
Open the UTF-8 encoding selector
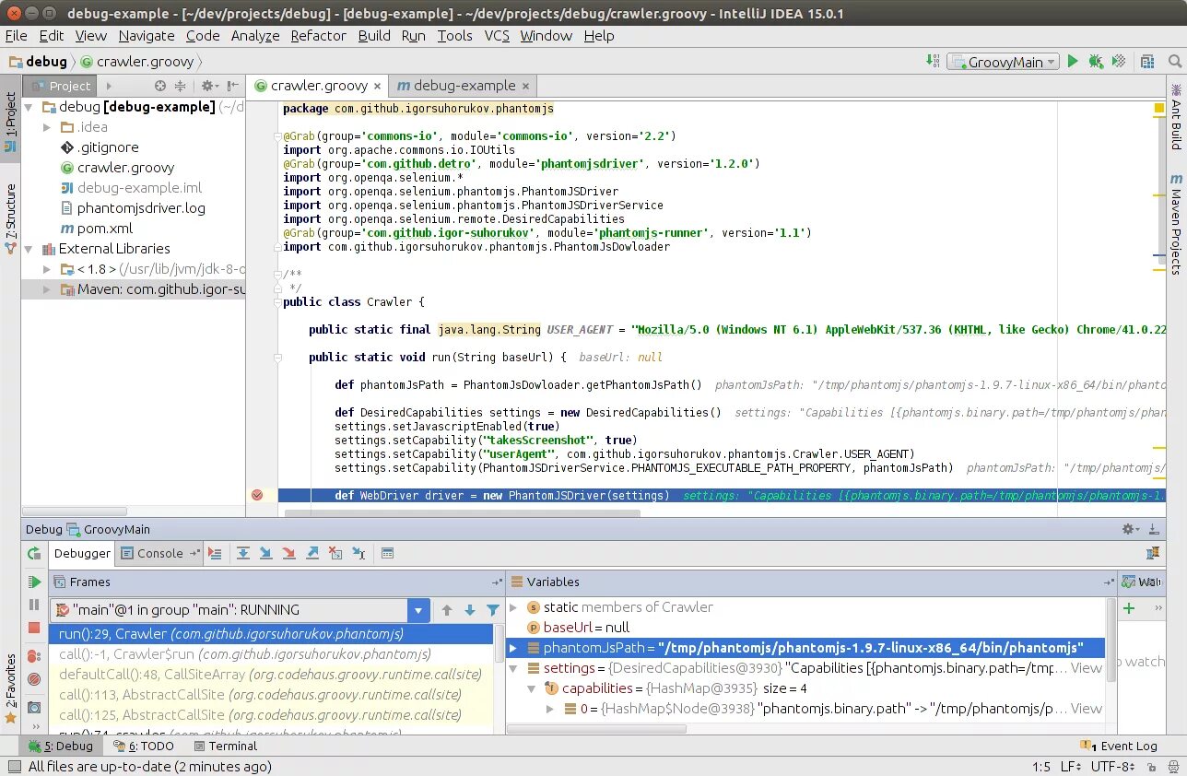pos(1112,767)
